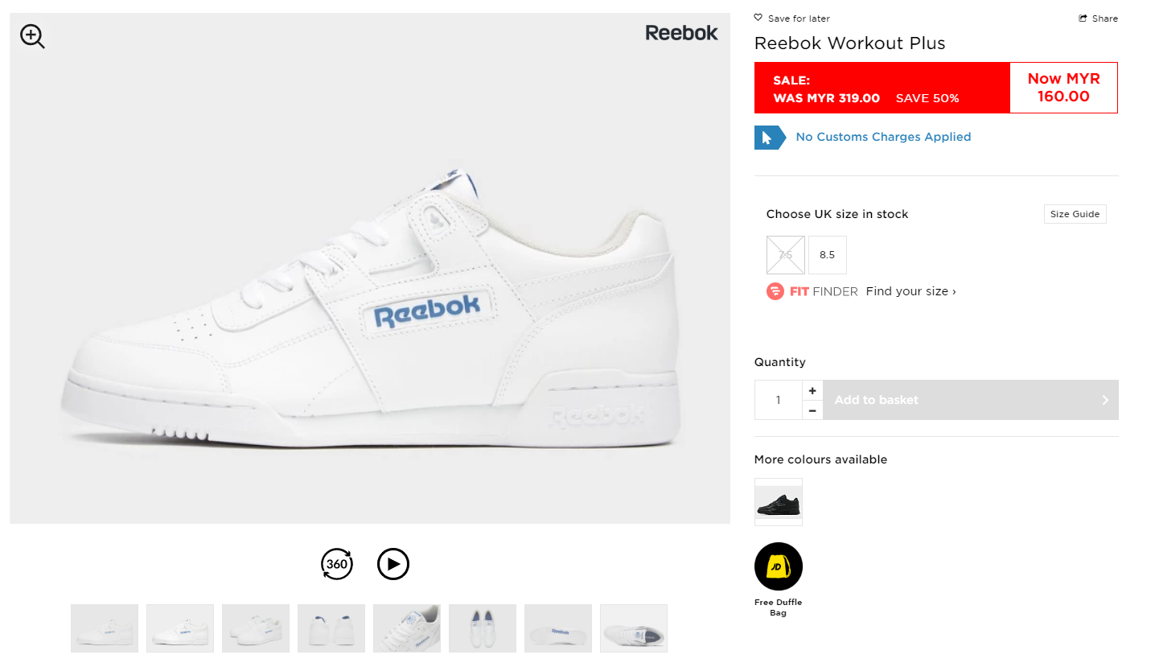Click the Free Duffle Bag badge
This screenshot has width=1155, height=667.
tap(778, 566)
